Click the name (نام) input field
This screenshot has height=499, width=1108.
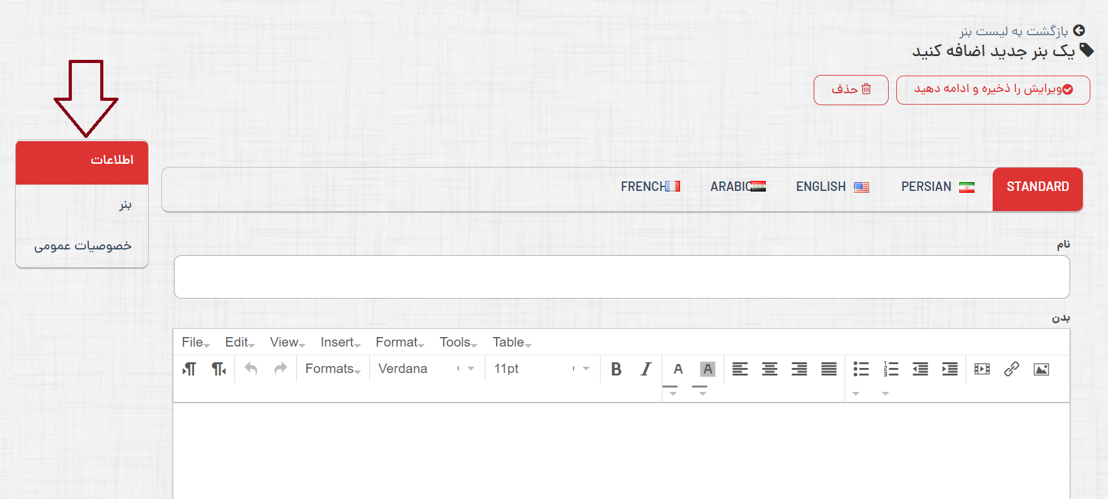click(621, 277)
